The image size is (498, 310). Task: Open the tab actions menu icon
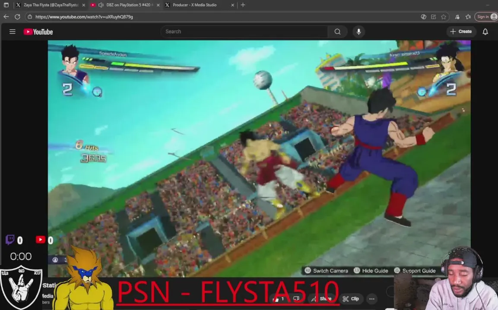pyautogui.click(x=6, y=5)
